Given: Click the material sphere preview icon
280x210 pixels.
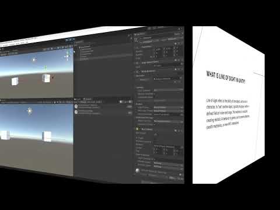Looking at the screenshot, I should (x=138, y=170).
